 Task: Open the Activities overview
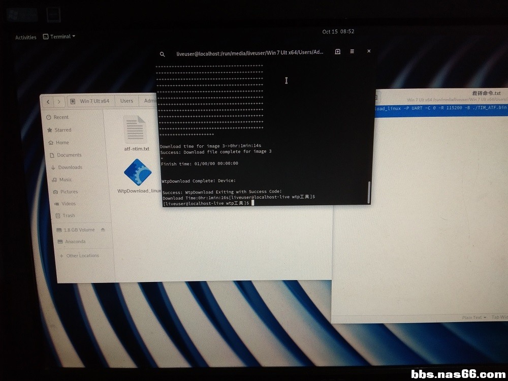[x=25, y=37]
